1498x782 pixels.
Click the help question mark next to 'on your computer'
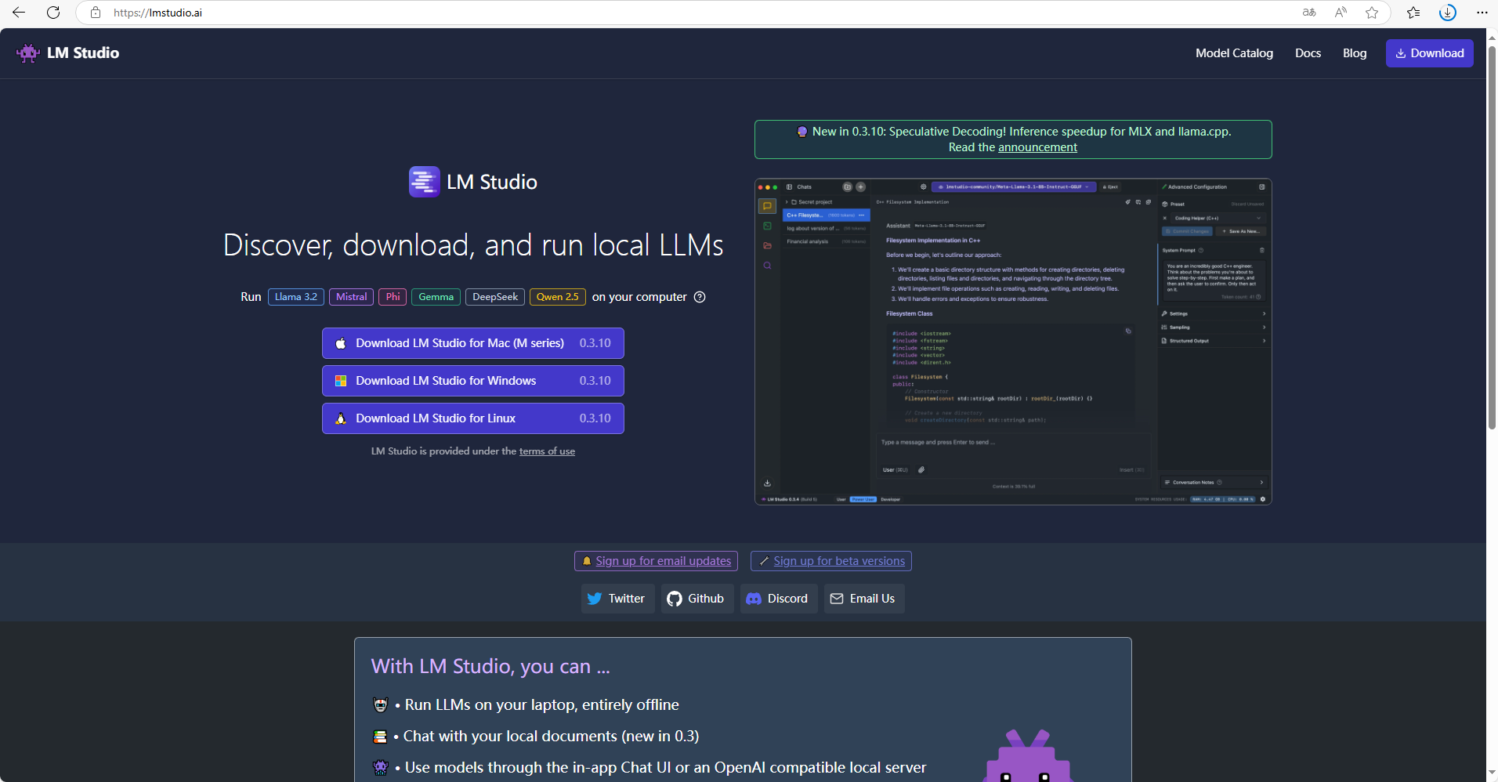[x=700, y=297]
